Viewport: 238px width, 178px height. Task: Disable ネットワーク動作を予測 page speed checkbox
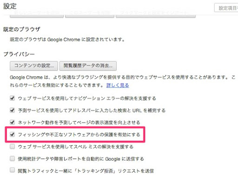[x=12, y=122]
